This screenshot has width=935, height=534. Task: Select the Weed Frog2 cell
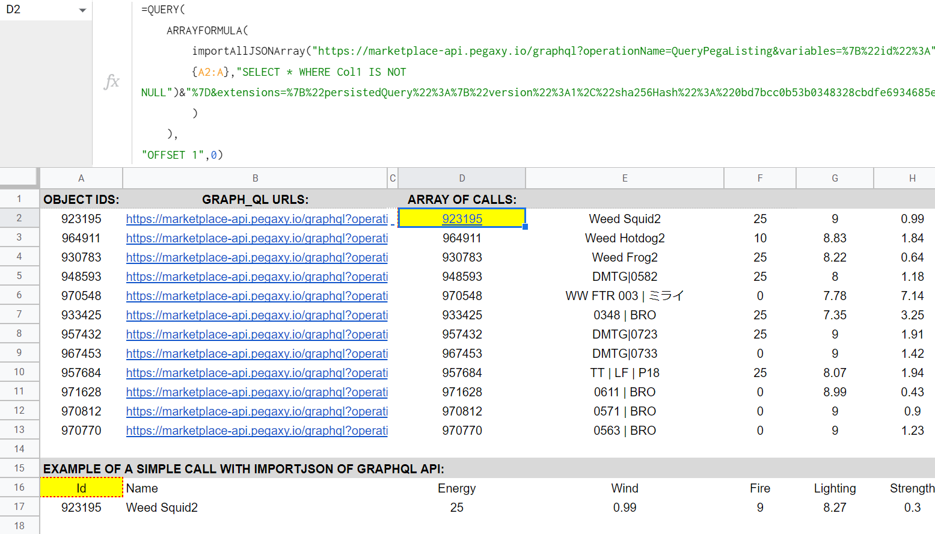coord(625,257)
